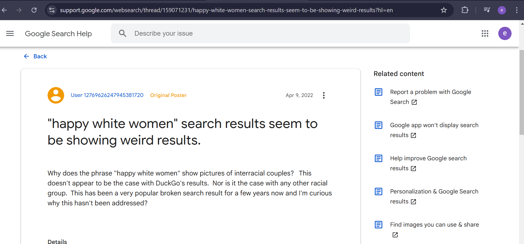Image resolution: width=524 pixels, height=244 pixels.
Task: Bookmark this page with the star icon
Action: [444, 10]
